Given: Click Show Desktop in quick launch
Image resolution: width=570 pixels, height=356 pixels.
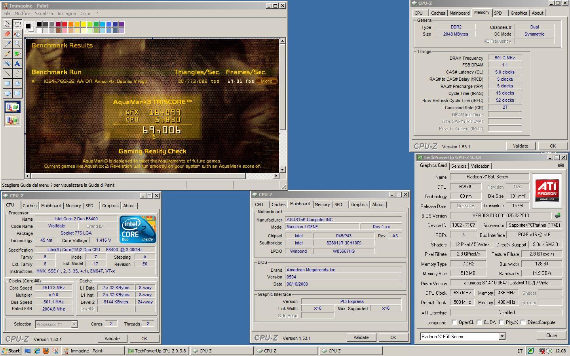Looking at the screenshot, I should 28,351.
